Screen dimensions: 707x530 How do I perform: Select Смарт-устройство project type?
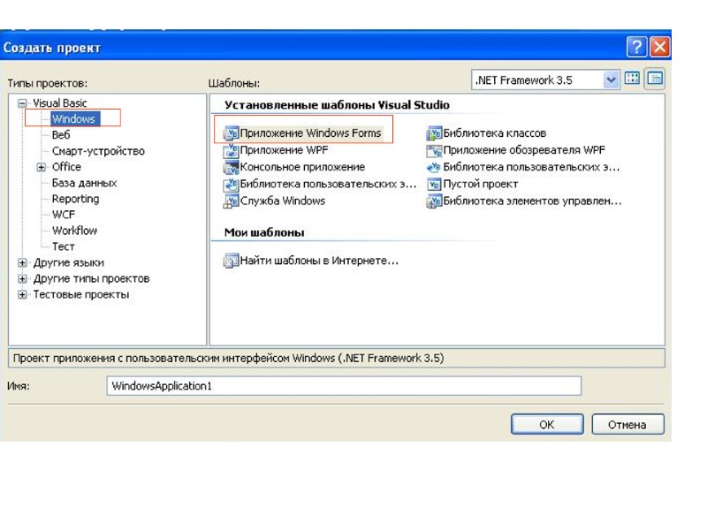[x=98, y=151]
